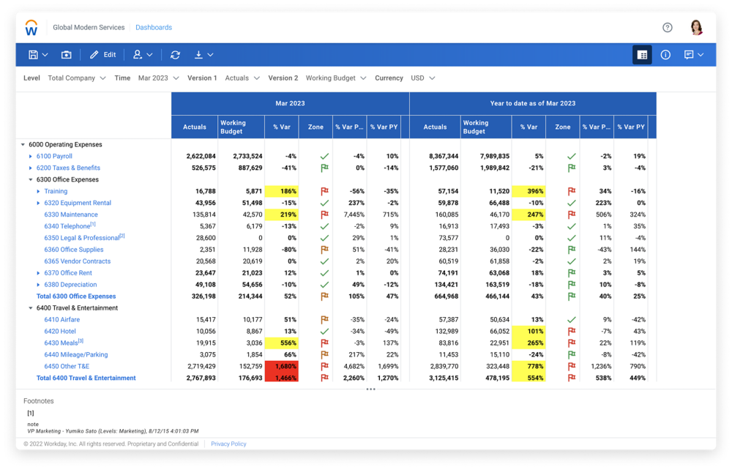Click the red 1,680% variance cell

(x=282, y=366)
